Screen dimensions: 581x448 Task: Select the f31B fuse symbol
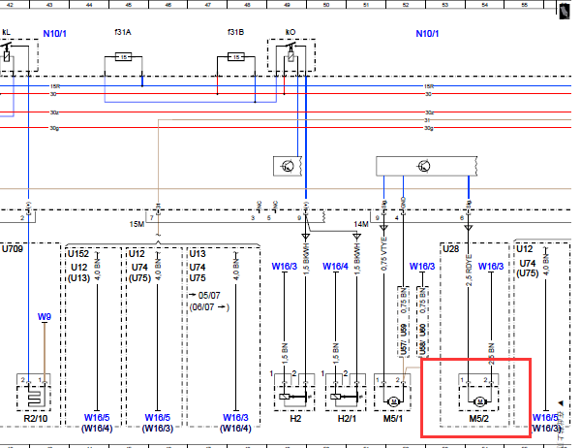click(x=235, y=57)
